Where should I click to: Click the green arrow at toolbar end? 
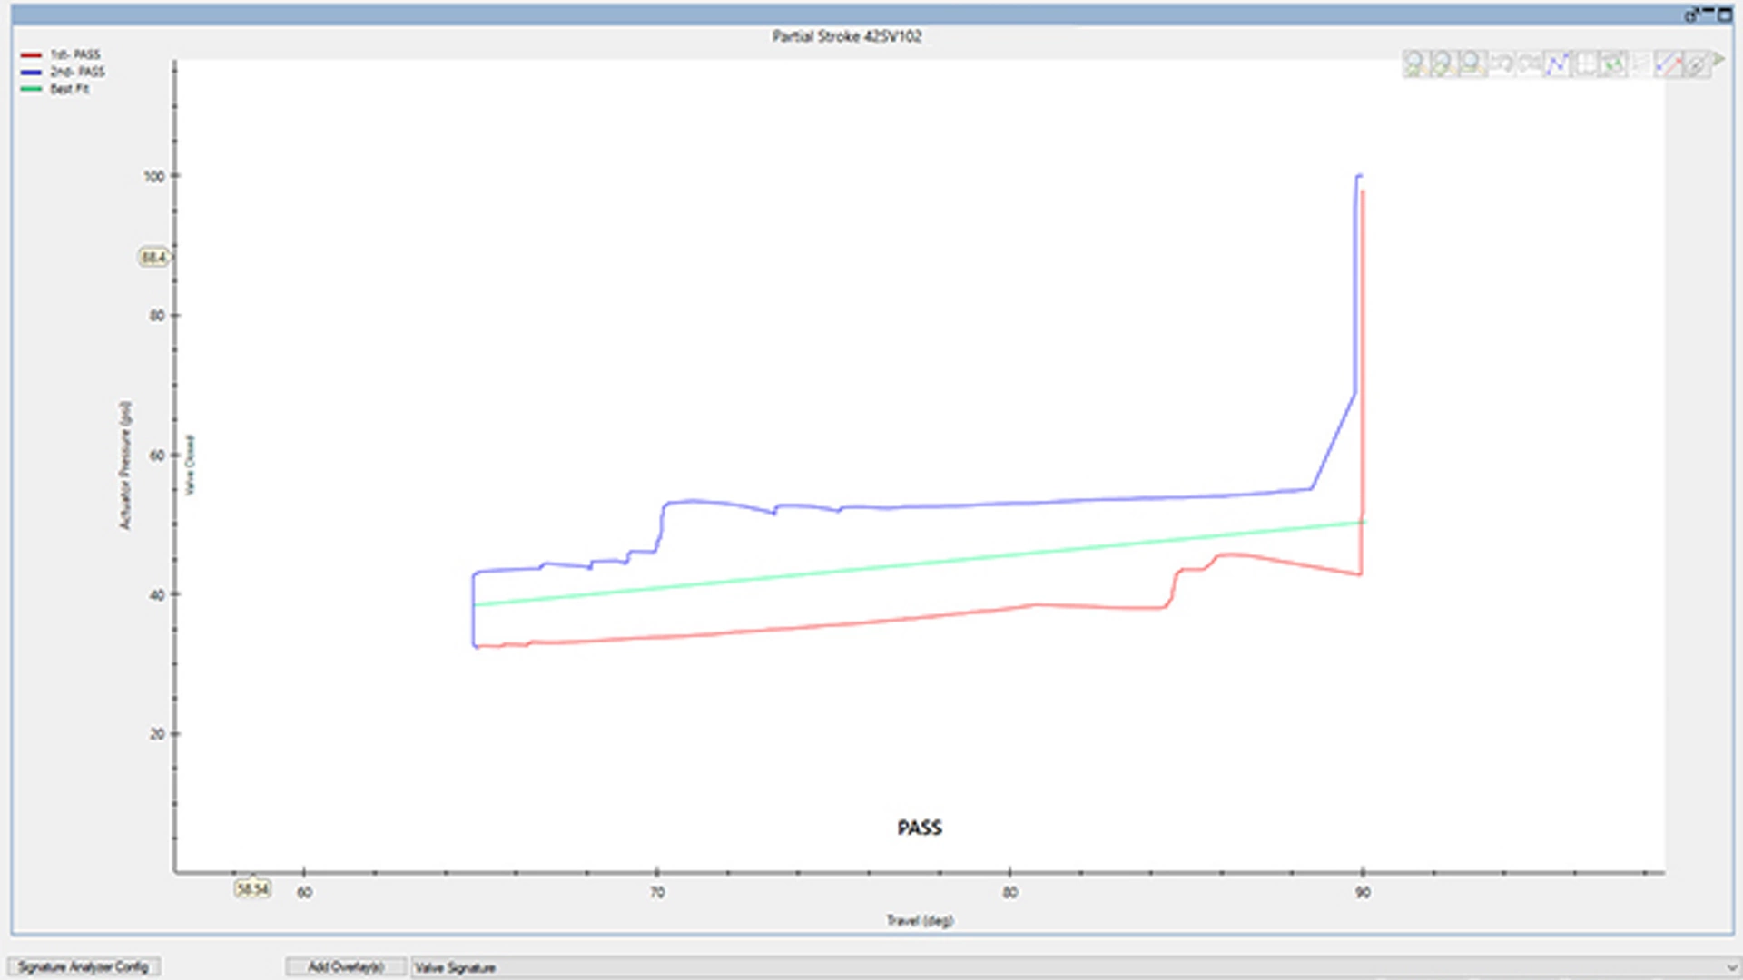tap(1718, 59)
